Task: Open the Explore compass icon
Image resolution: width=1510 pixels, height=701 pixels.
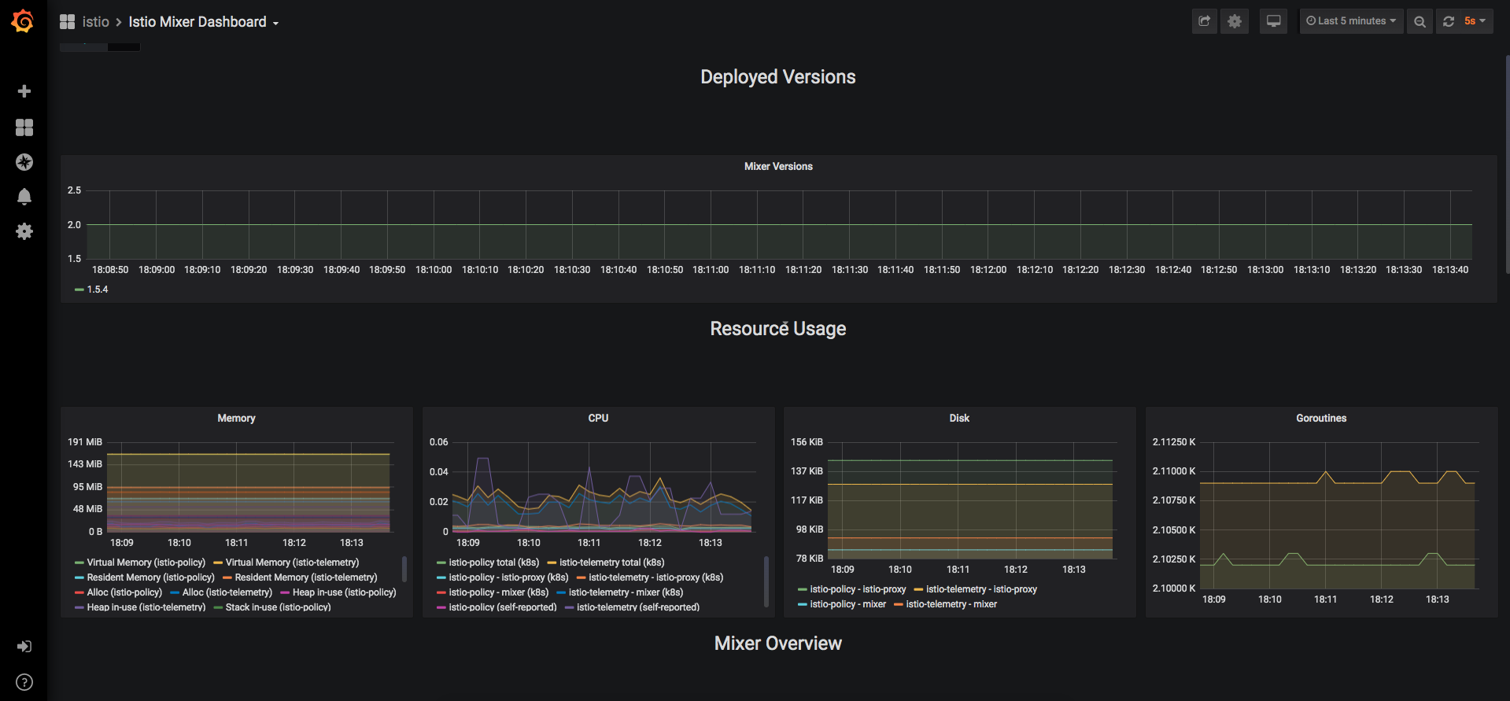Action: (24, 162)
